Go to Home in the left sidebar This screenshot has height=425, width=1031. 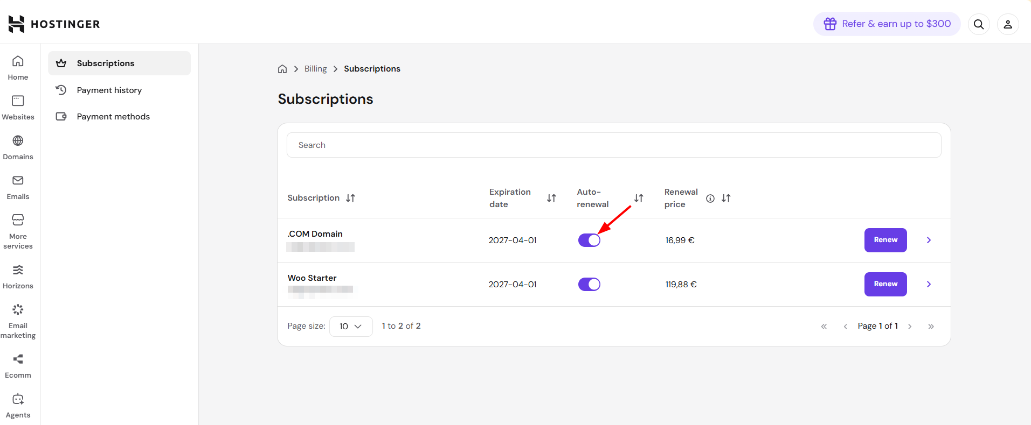point(18,68)
